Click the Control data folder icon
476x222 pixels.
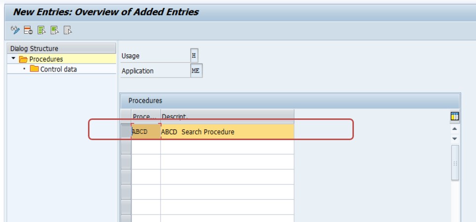[34, 69]
